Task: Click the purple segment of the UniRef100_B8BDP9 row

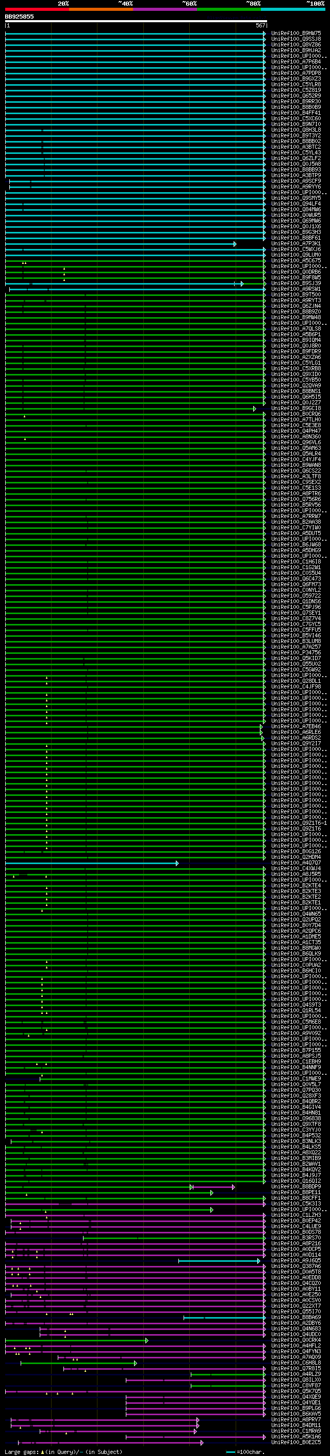Action: (x=214, y=1187)
